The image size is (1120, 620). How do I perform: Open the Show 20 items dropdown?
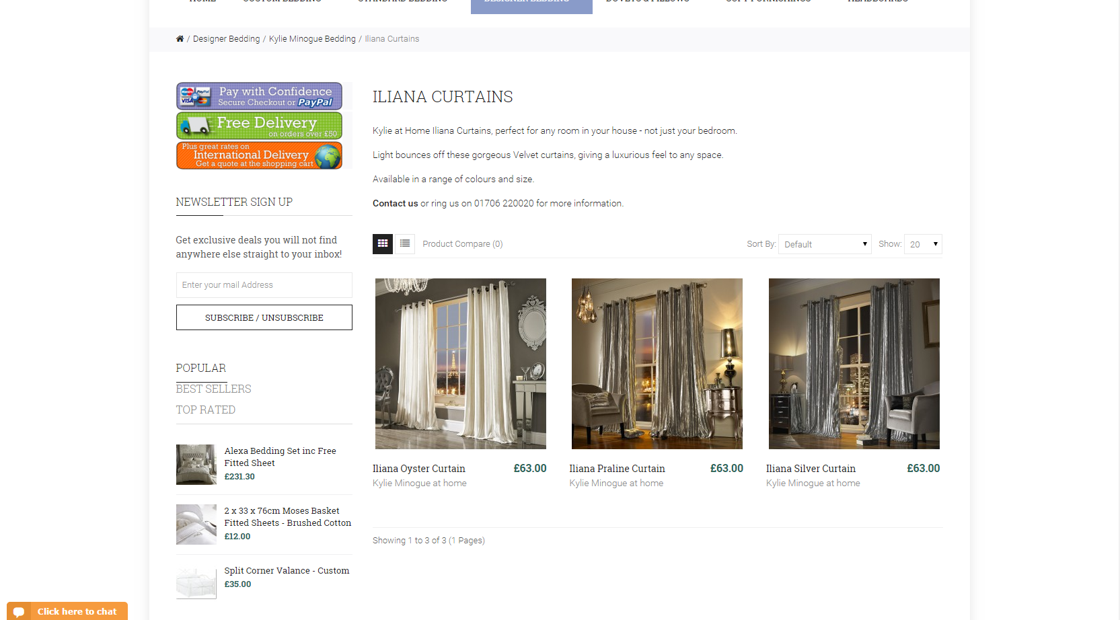[923, 244]
